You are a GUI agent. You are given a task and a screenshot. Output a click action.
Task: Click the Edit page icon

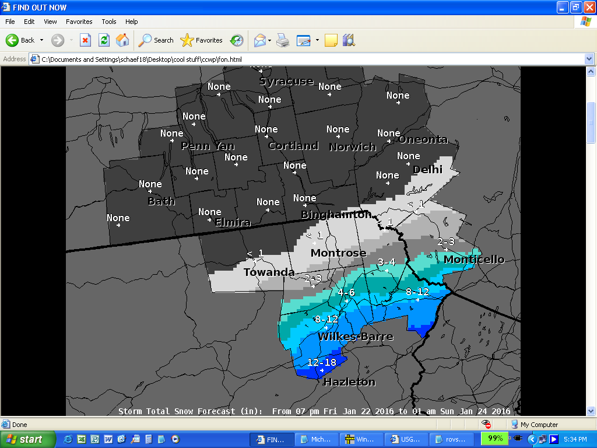(x=303, y=40)
